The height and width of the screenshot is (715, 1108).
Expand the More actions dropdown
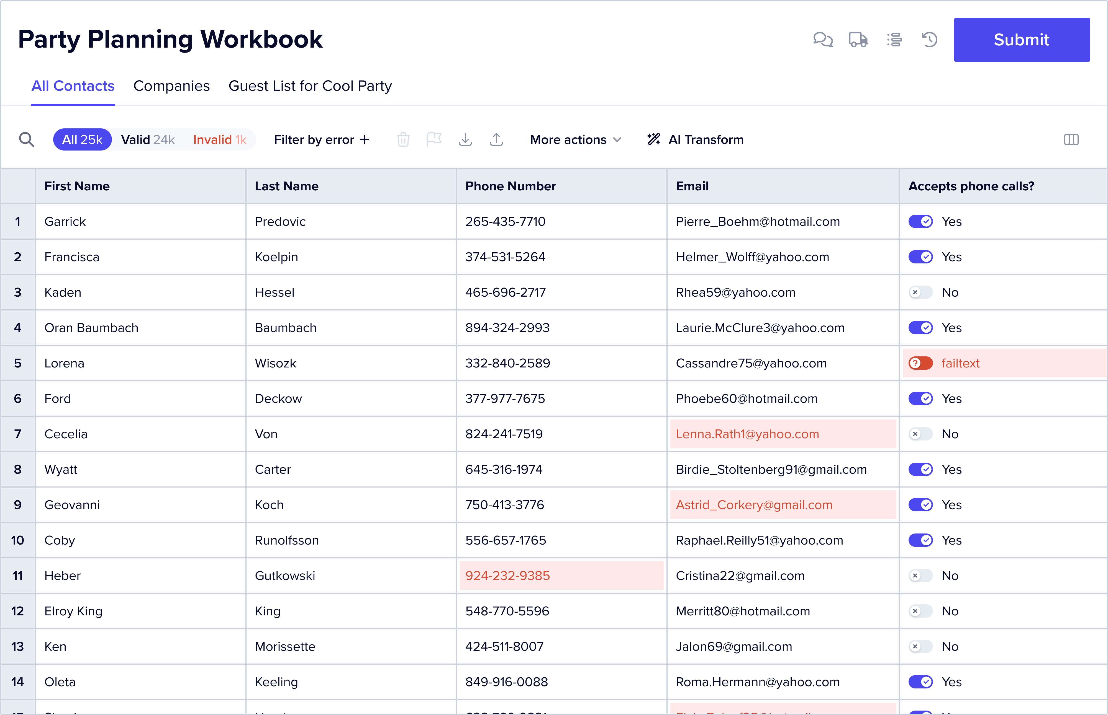tap(575, 140)
